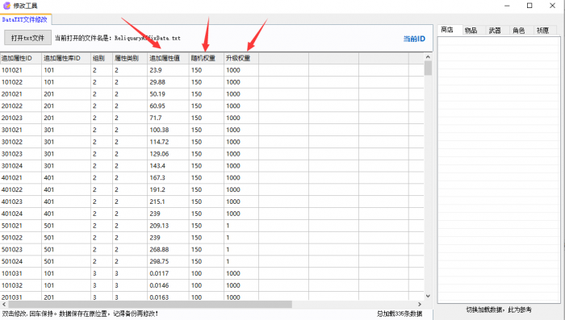This screenshot has height=320, width=565.
Task: Click the value cell 60.95
Action: click(x=168, y=106)
